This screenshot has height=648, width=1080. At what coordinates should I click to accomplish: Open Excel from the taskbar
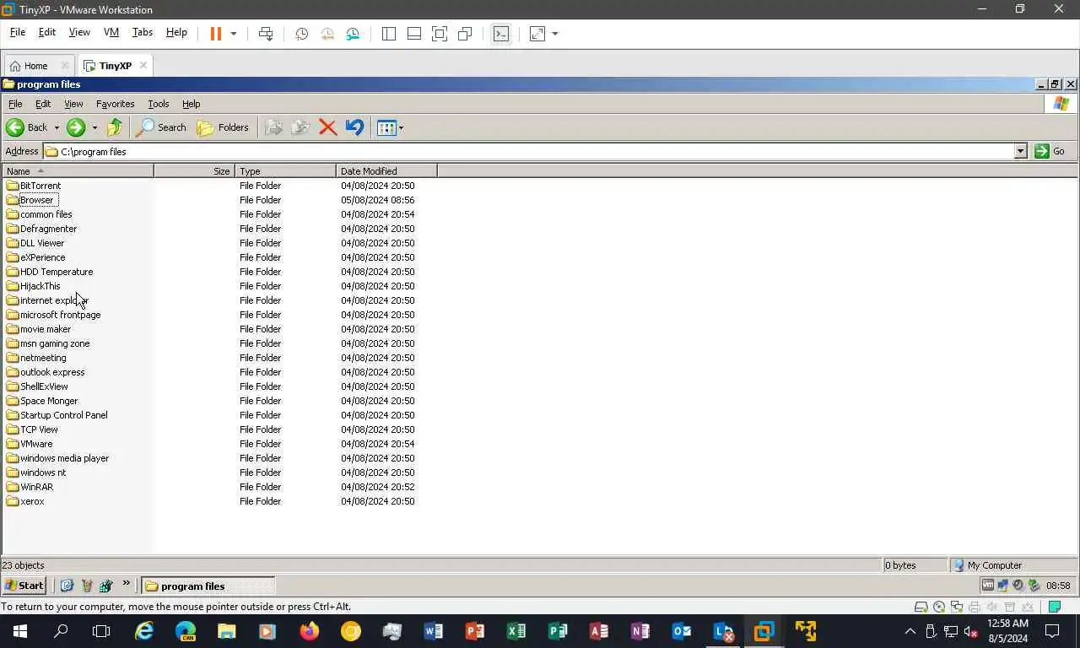tap(516, 630)
